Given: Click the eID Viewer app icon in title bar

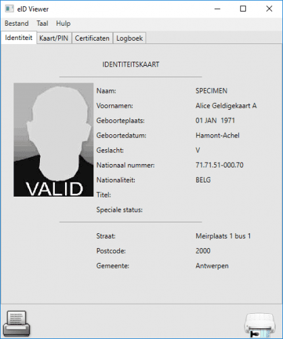Looking at the screenshot, I should pos(9,9).
